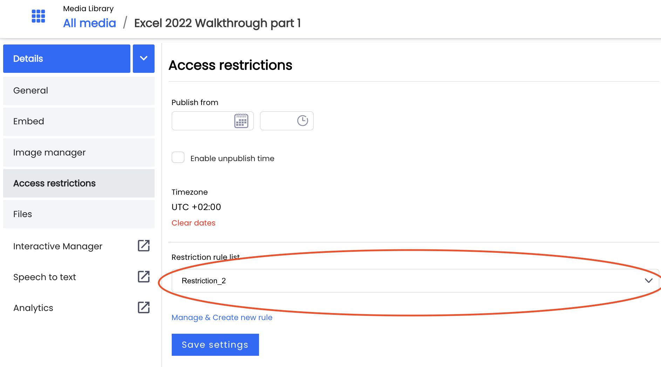The image size is (661, 367).
Task: Enable unpublish time checkbox
Action: click(178, 158)
